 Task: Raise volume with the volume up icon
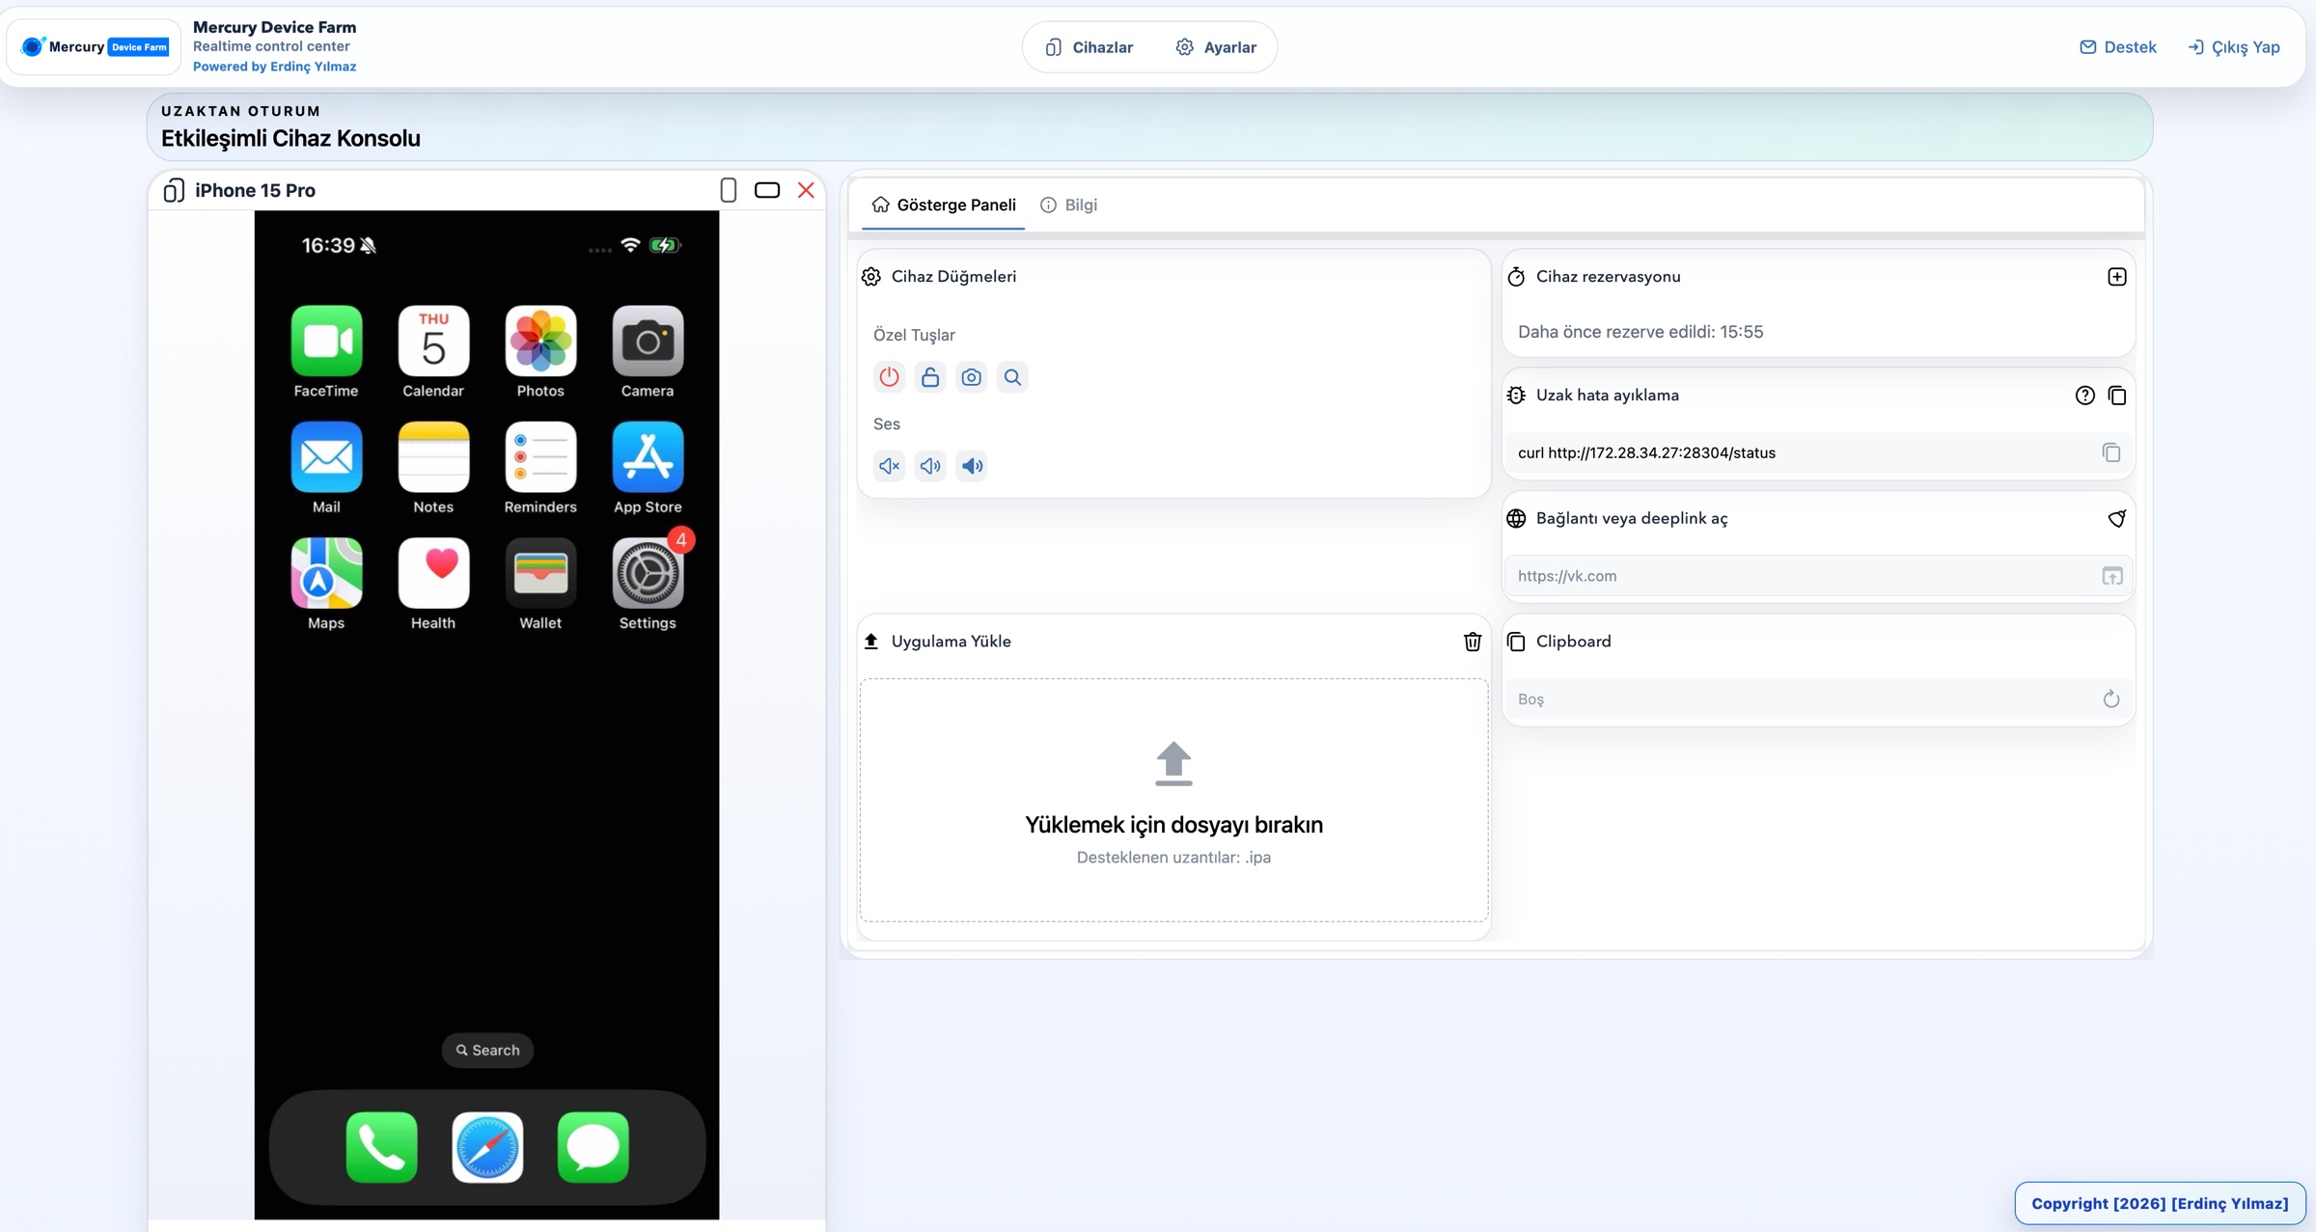(972, 466)
